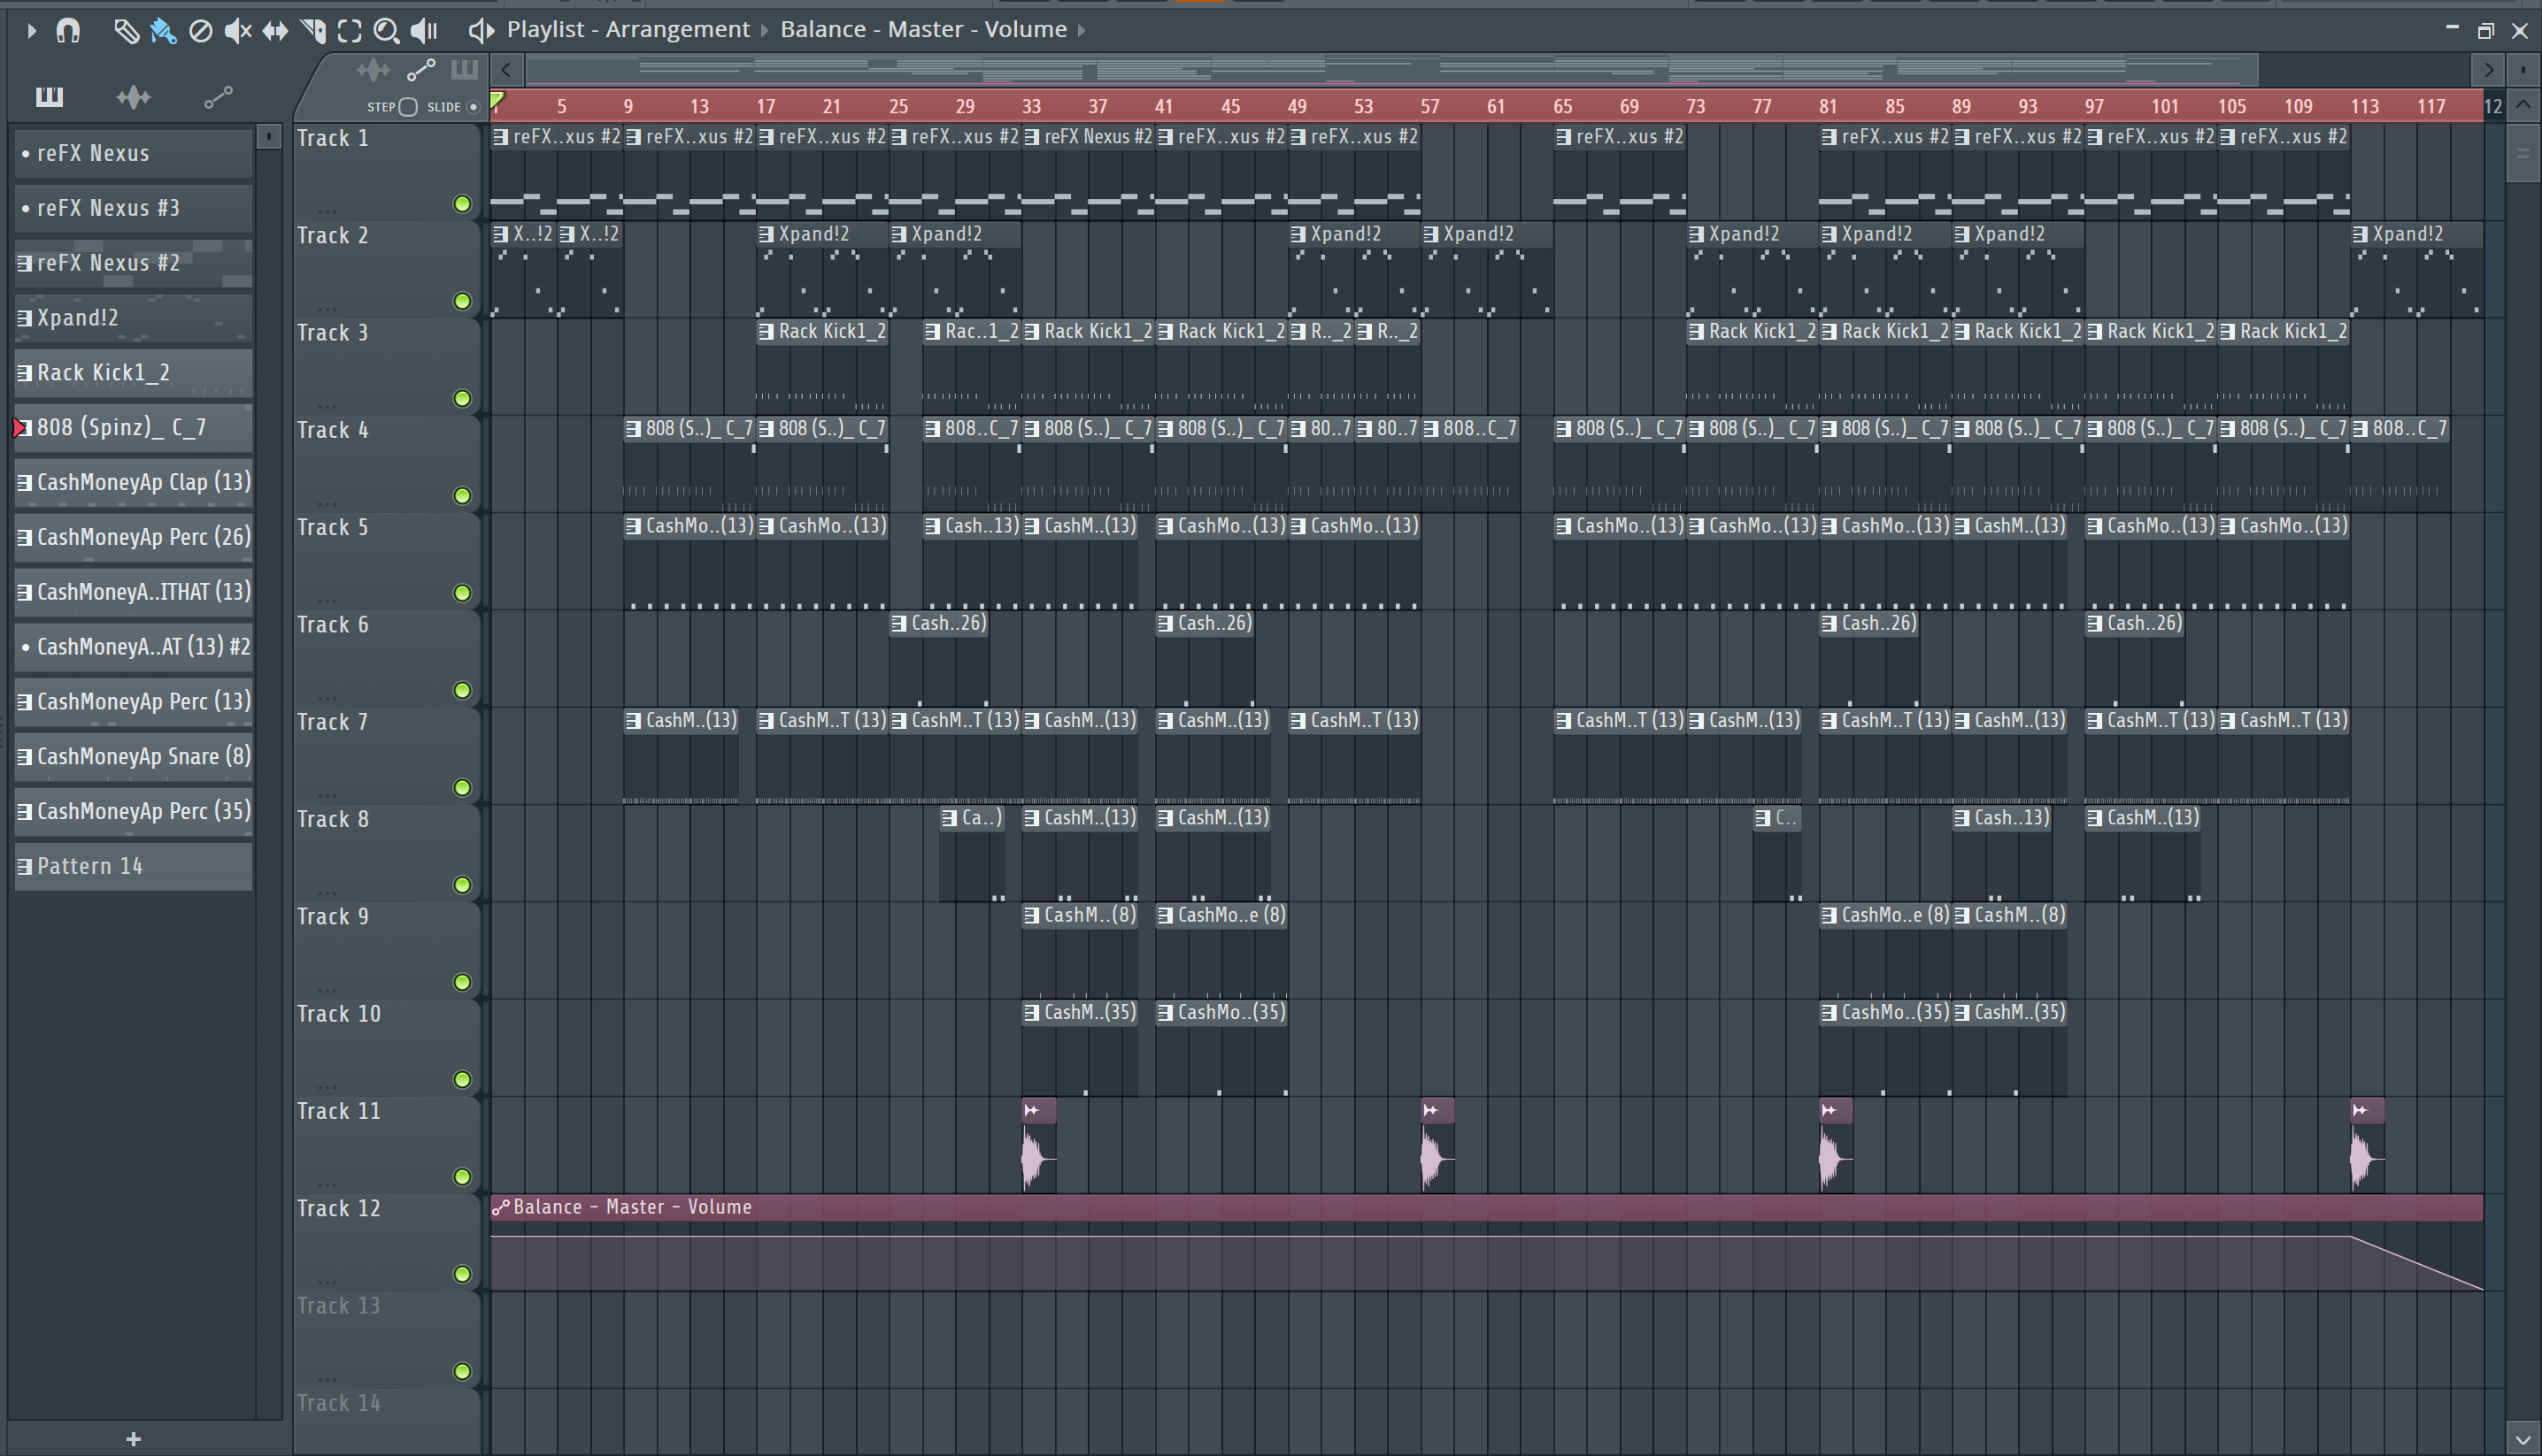Click bar 65 on the timeline ruler

[1562, 106]
